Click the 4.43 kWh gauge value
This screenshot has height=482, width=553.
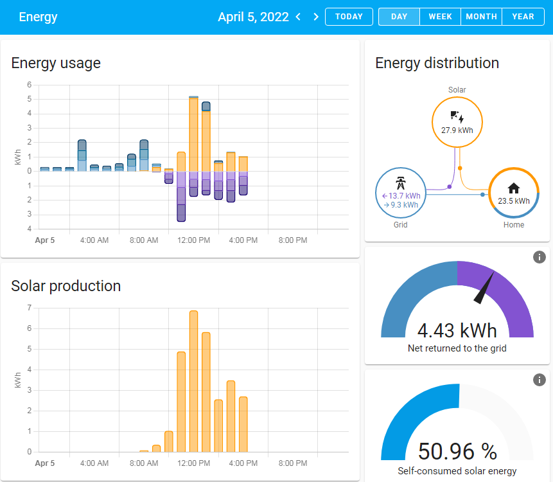457,330
